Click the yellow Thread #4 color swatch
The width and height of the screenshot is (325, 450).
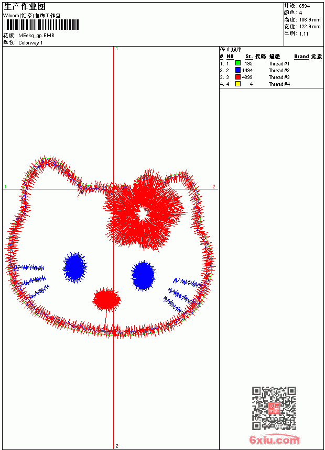[238, 84]
